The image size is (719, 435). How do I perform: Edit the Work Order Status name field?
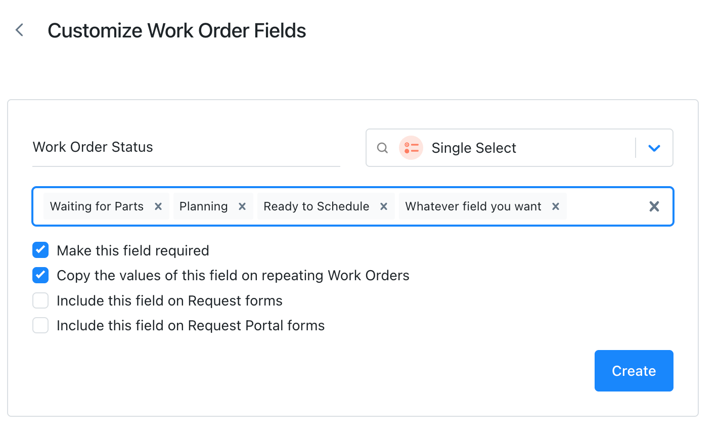186,147
